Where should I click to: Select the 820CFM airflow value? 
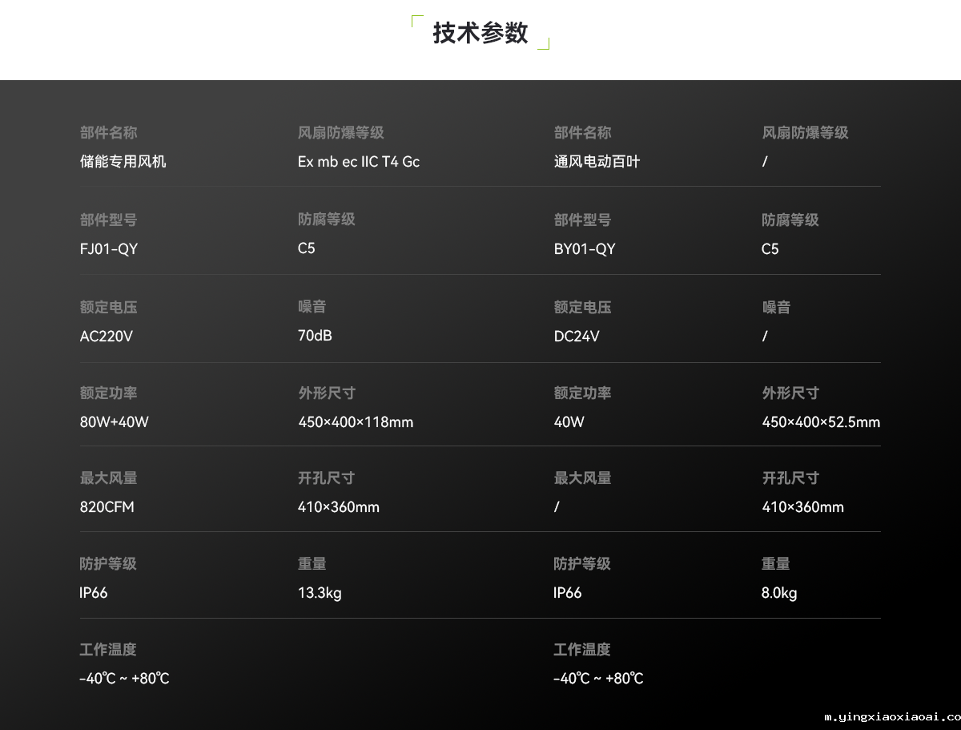(107, 506)
